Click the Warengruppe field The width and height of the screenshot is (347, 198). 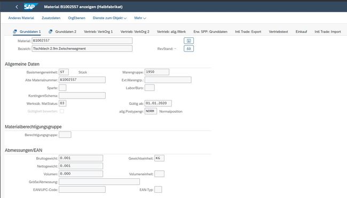pyautogui.click(x=157, y=72)
